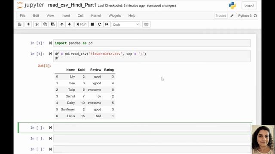Restart the kernel icon

click(99, 24)
